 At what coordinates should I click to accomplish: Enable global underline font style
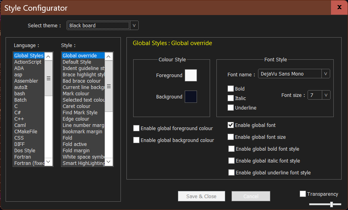click(231, 172)
